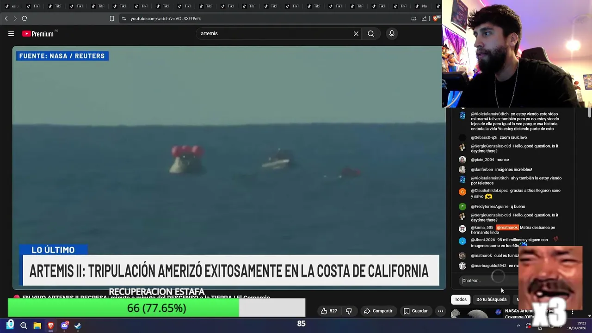
Task: Select the 'Todos' filter chip
Action: pyautogui.click(x=461, y=299)
